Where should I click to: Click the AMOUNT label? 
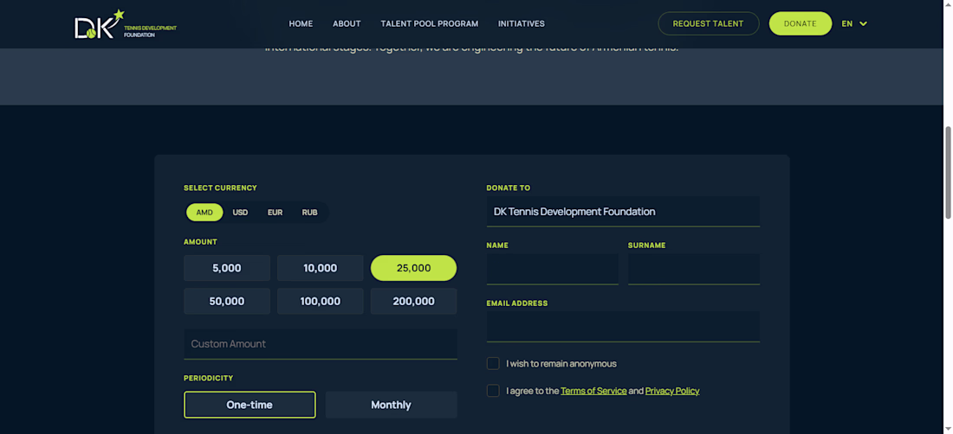pyautogui.click(x=201, y=242)
